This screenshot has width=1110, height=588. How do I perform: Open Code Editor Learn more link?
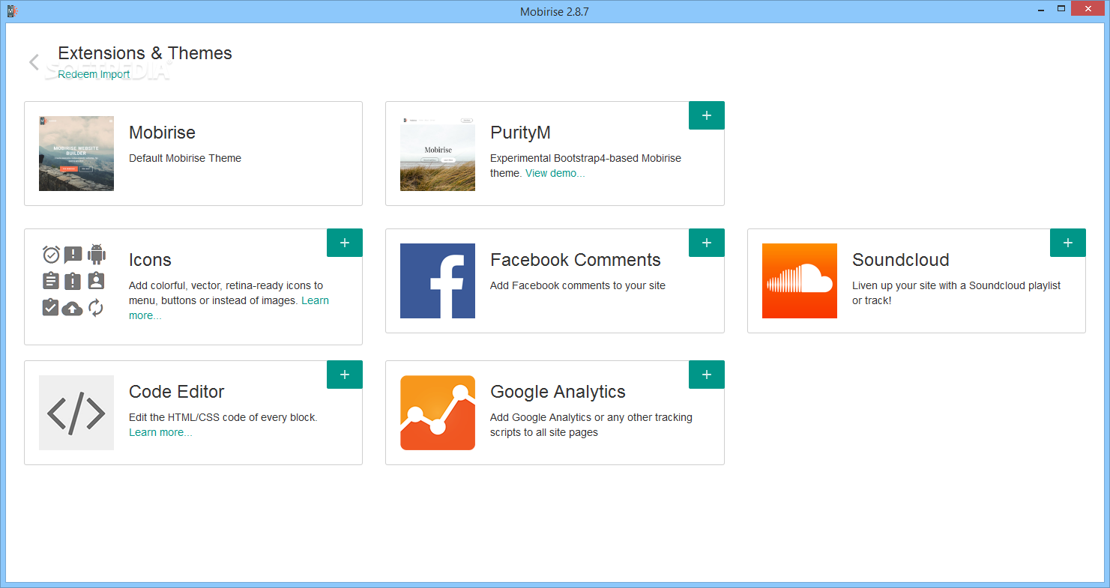160,432
